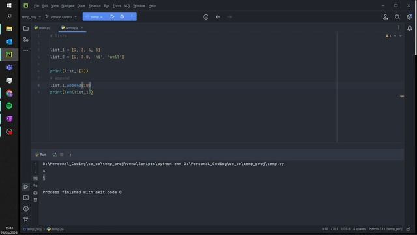Viewport: 417px width, 235px height.
Task: Open the Structure tool window icon
Action: [26, 39]
